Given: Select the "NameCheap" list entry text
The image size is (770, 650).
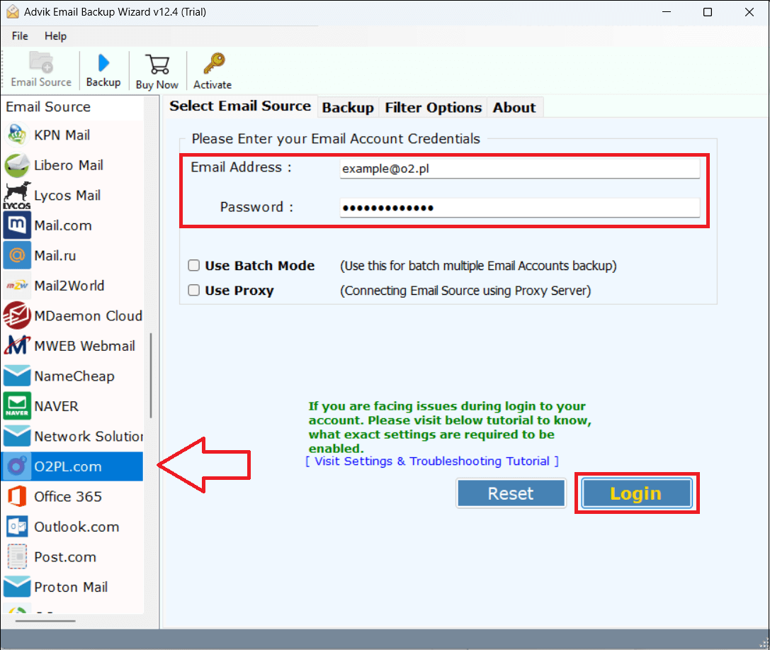Looking at the screenshot, I should coord(74,376).
